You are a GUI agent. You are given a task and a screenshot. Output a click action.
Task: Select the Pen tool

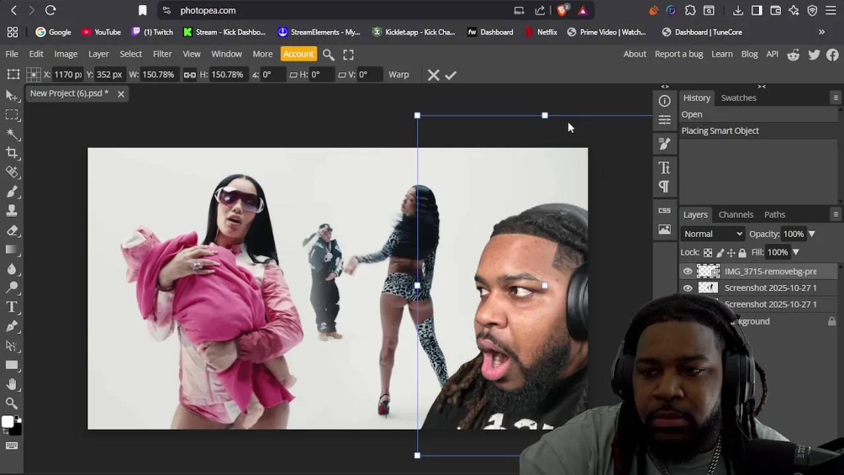point(11,326)
